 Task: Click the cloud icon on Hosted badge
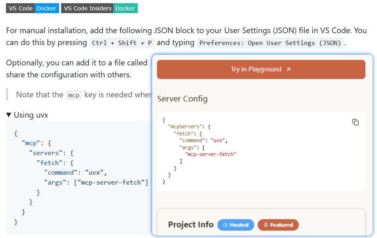(x=225, y=225)
